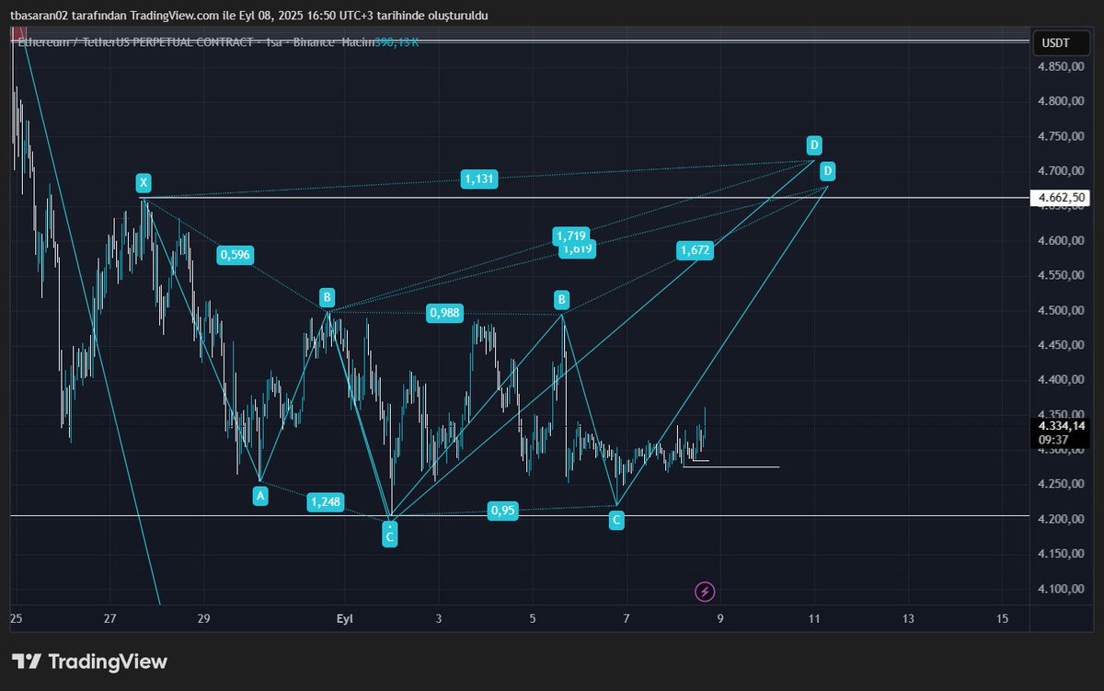Click the 4.150,00 price axis value

(1063, 554)
